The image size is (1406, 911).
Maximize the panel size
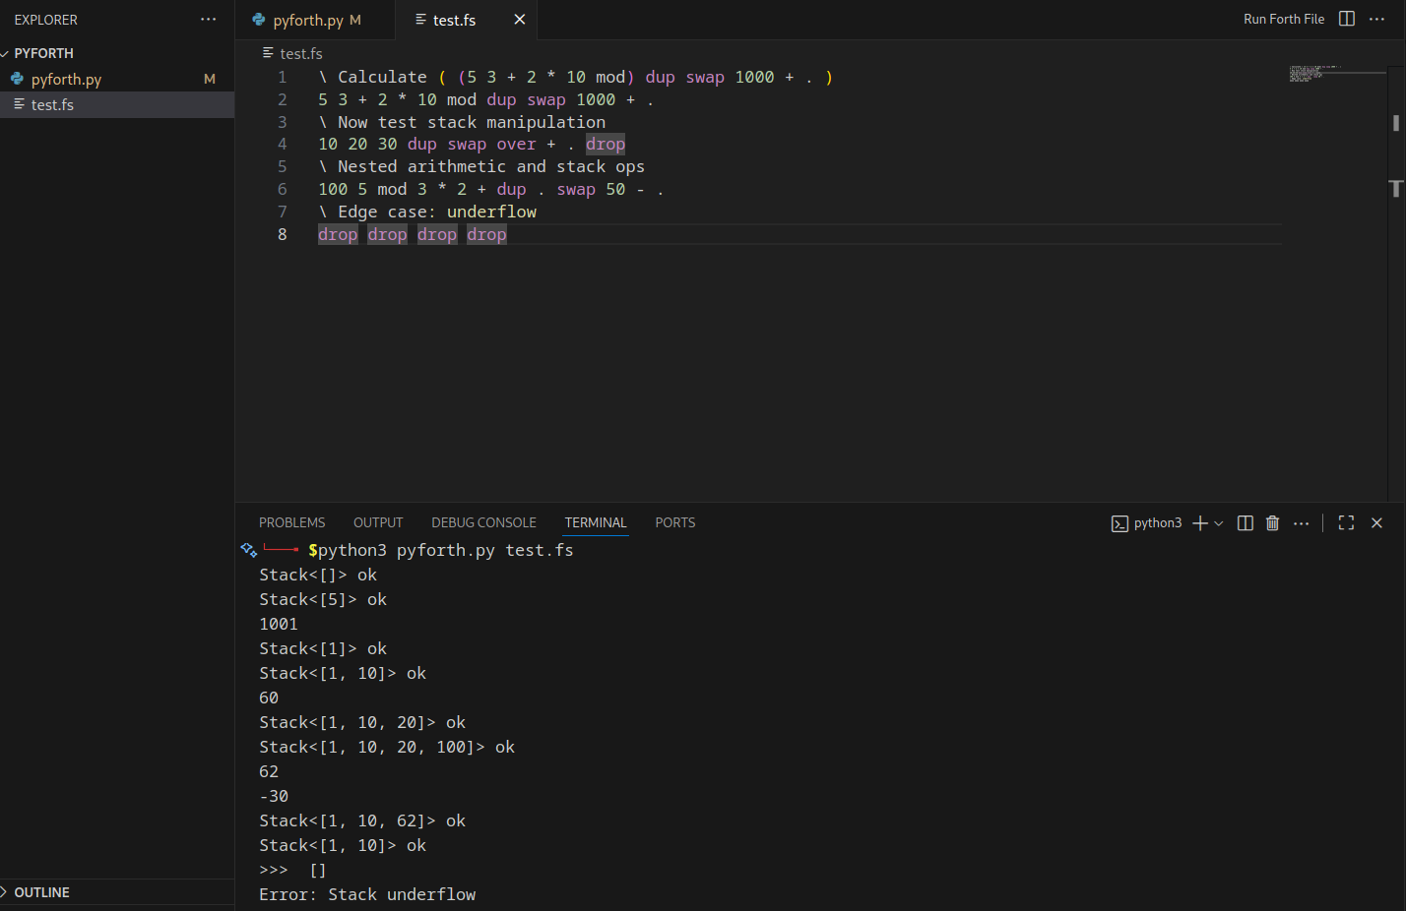pyautogui.click(x=1346, y=523)
